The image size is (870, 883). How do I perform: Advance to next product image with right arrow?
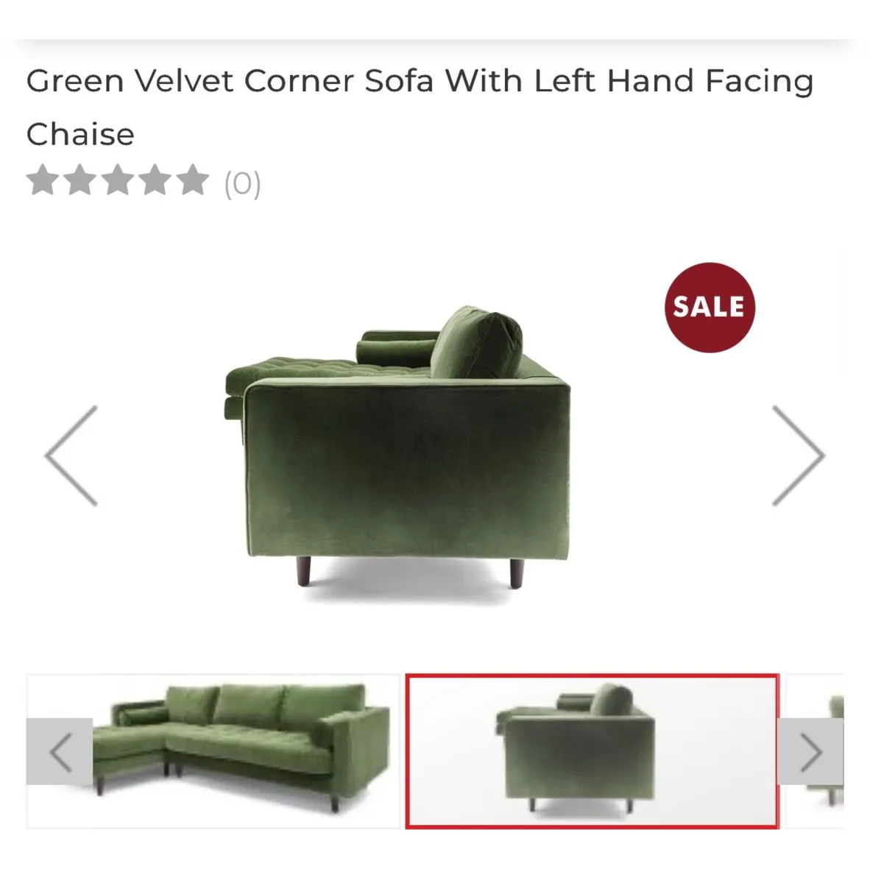(798, 455)
